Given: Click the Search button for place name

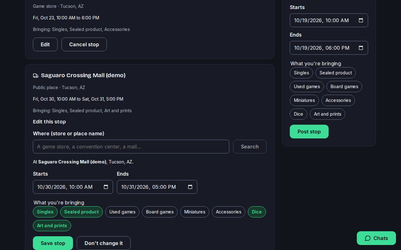Looking at the screenshot, I should 250,147.
